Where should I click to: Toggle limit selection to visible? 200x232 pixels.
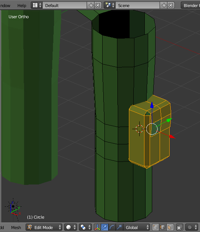coord(180,227)
